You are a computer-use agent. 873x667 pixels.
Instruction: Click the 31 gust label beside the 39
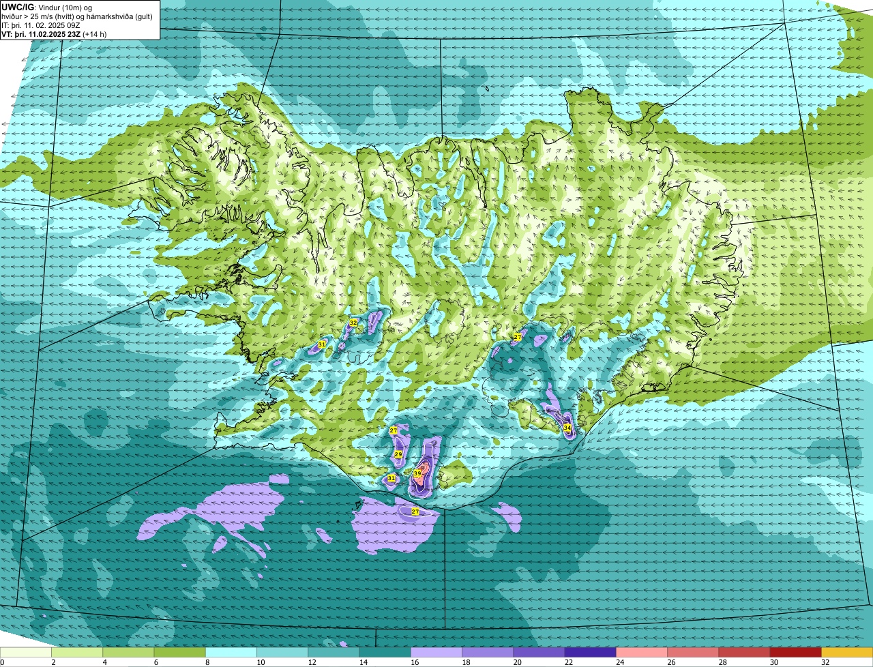[391, 479]
